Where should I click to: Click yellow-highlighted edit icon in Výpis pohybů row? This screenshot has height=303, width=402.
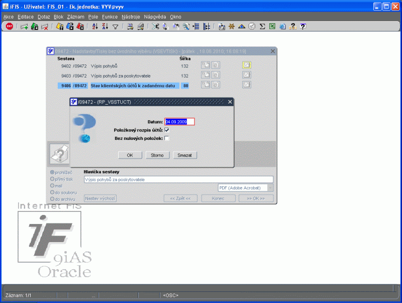[x=247, y=65]
